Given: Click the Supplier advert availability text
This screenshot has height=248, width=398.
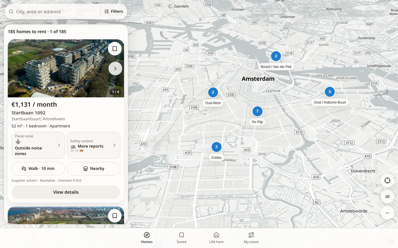Looking at the screenshot, I should click(x=46, y=181).
